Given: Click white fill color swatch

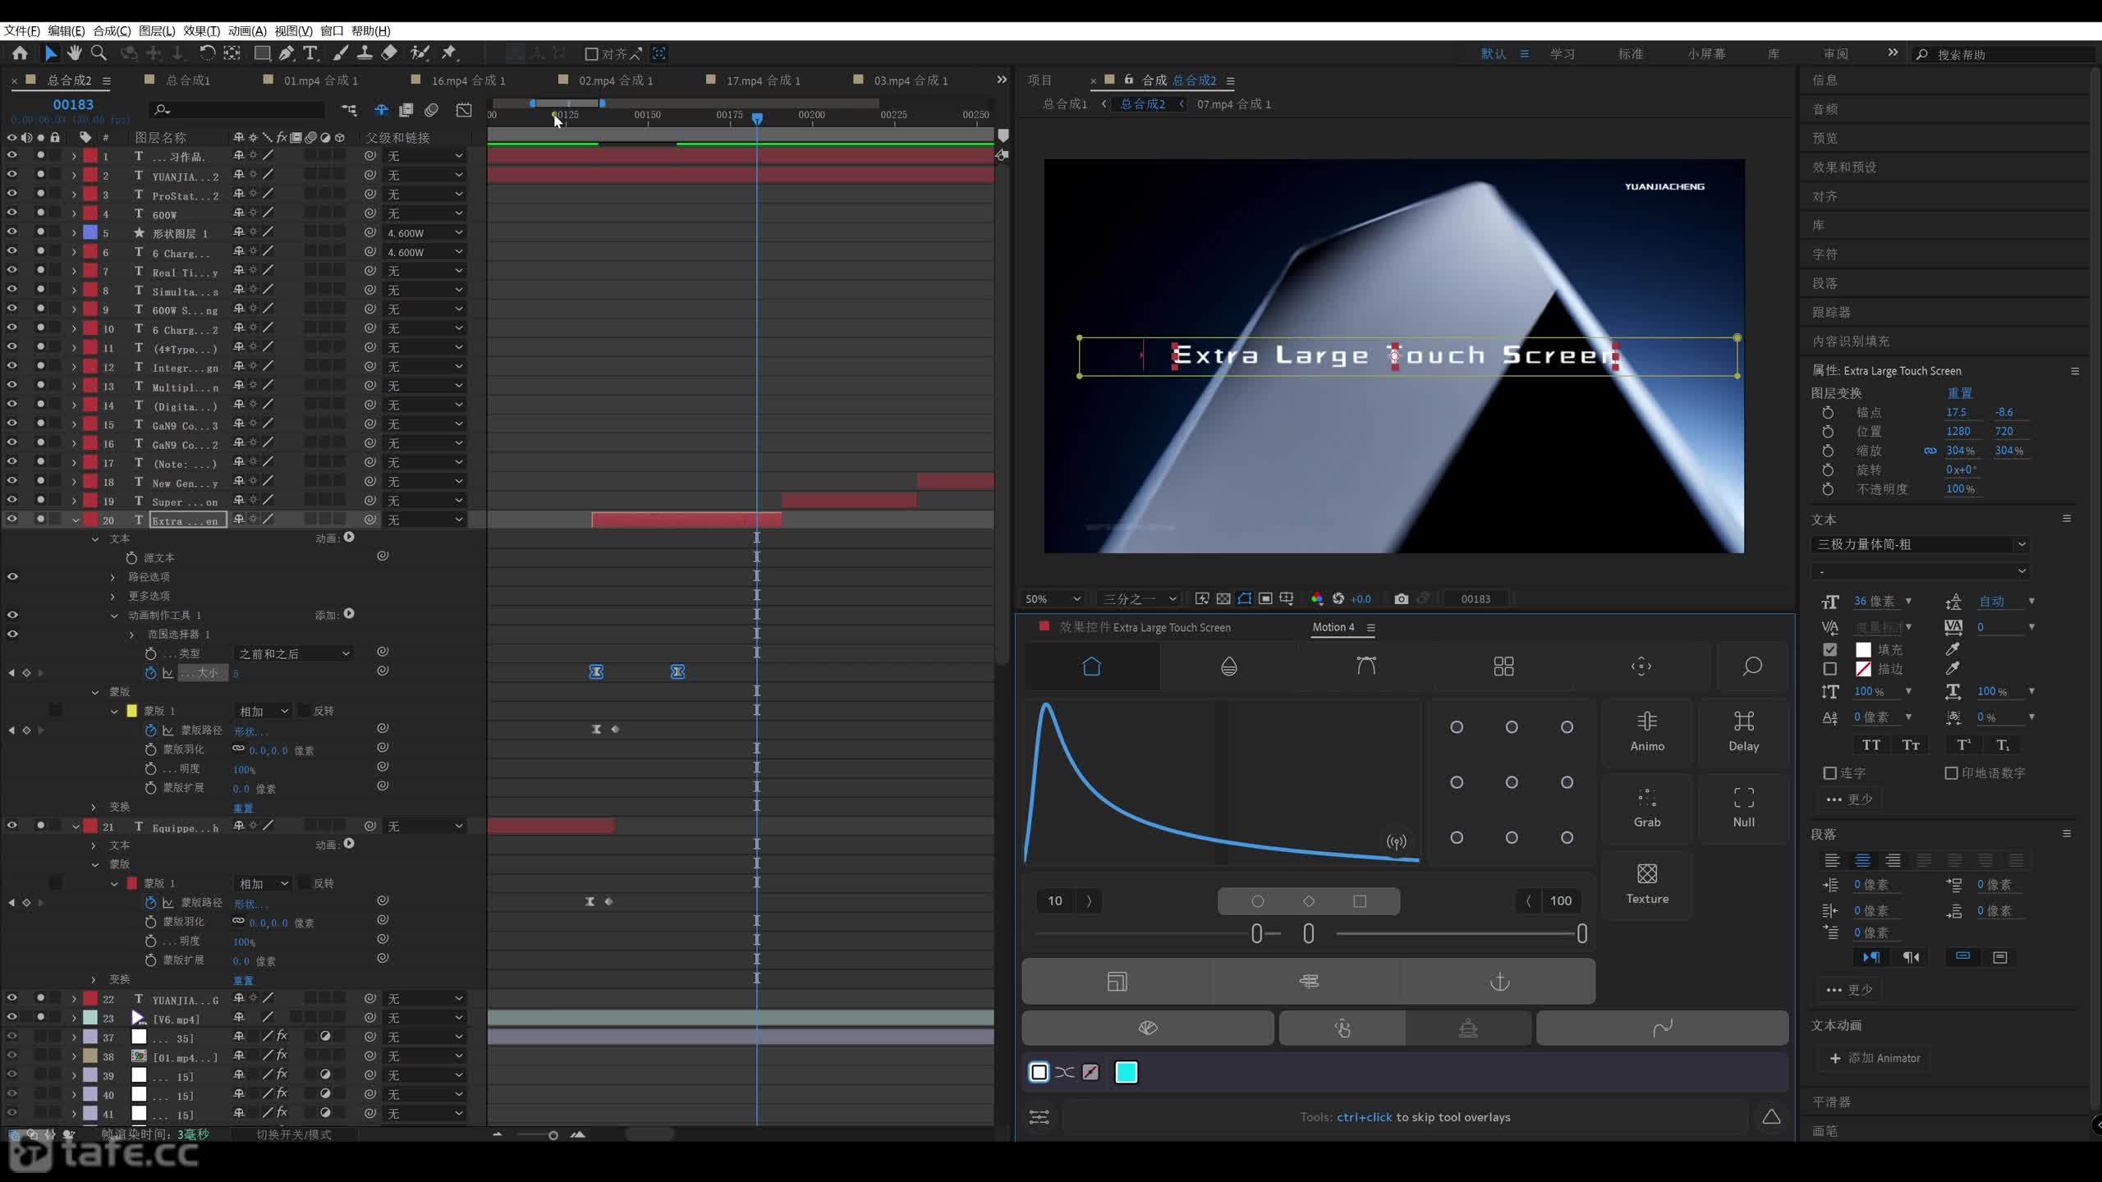Looking at the screenshot, I should point(1863,649).
